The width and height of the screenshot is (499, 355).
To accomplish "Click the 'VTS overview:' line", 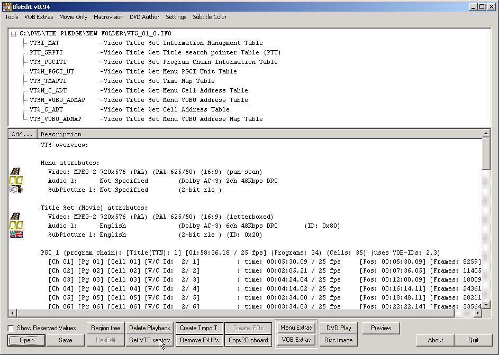I will [64, 145].
